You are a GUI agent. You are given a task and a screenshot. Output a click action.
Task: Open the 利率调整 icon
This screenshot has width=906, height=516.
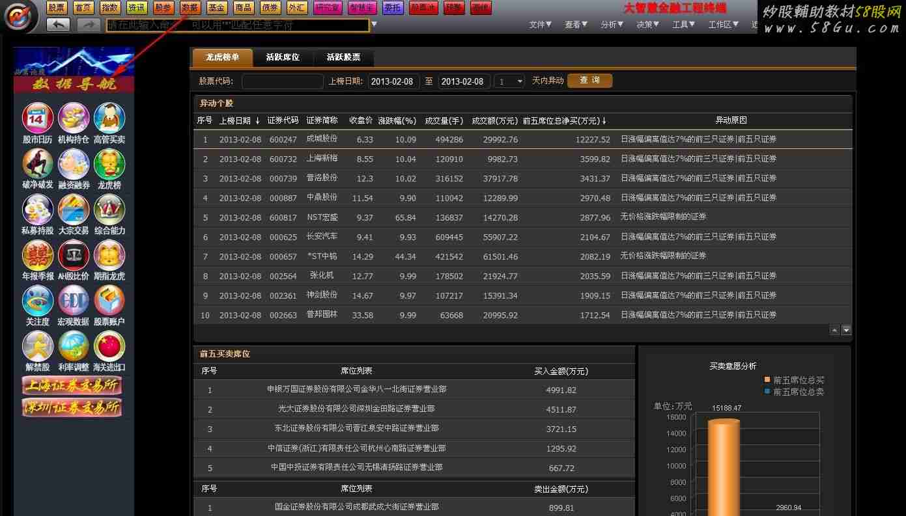point(74,346)
